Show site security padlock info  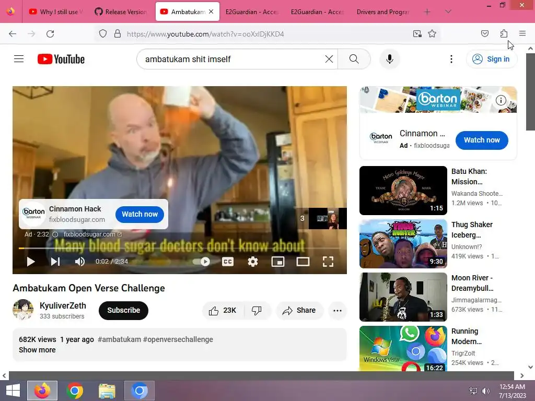tap(118, 34)
